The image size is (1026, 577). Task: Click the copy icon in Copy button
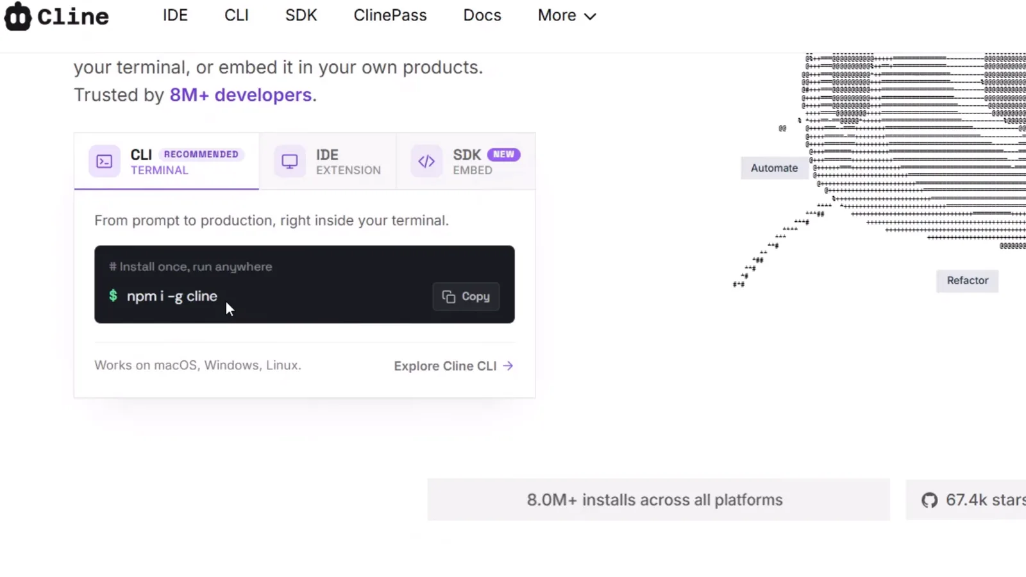(x=449, y=297)
